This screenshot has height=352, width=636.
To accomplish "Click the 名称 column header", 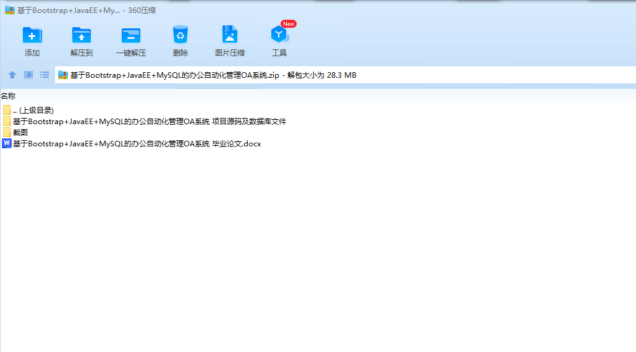I will tap(8, 96).
